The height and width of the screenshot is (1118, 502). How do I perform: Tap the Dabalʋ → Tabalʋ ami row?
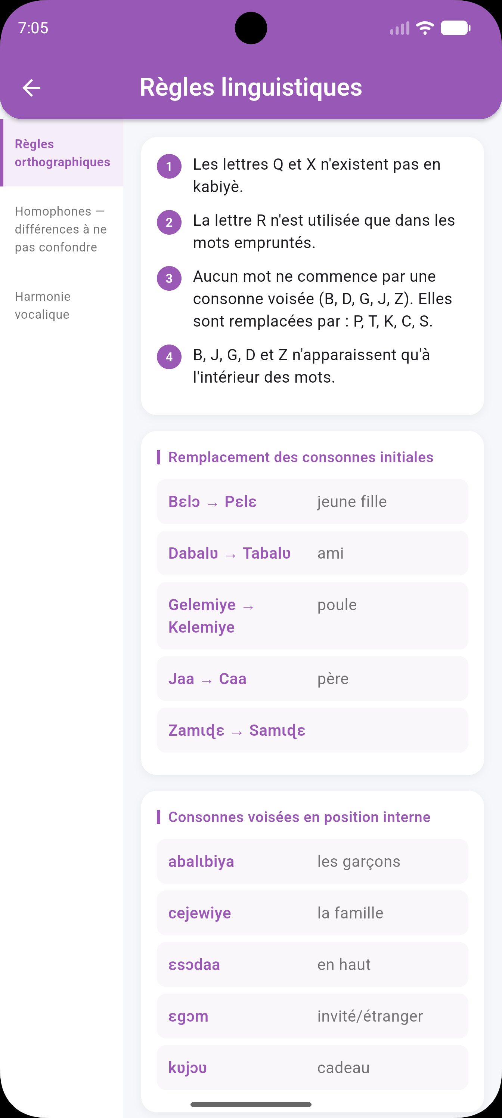(x=312, y=553)
